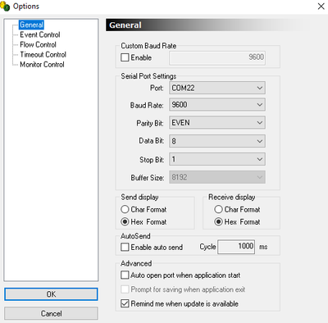Close the Options dialog
Screen dimensions: 328x323
pos(321,6)
